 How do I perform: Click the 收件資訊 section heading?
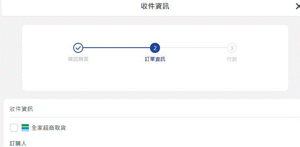click(x=21, y=109)
